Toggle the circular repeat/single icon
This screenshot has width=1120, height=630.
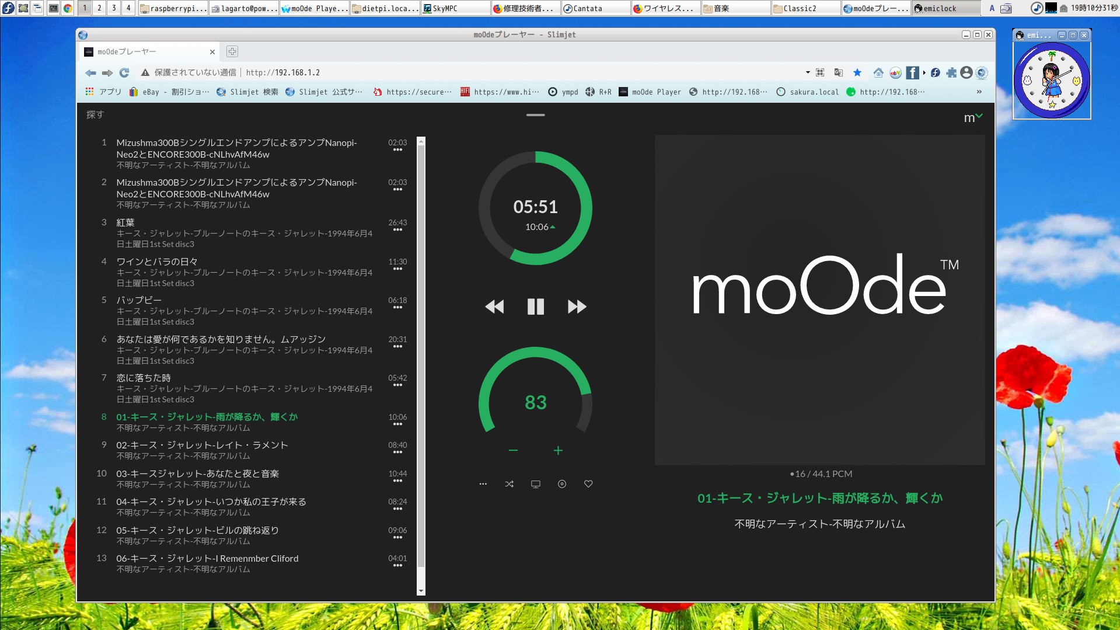pos(562,484)
